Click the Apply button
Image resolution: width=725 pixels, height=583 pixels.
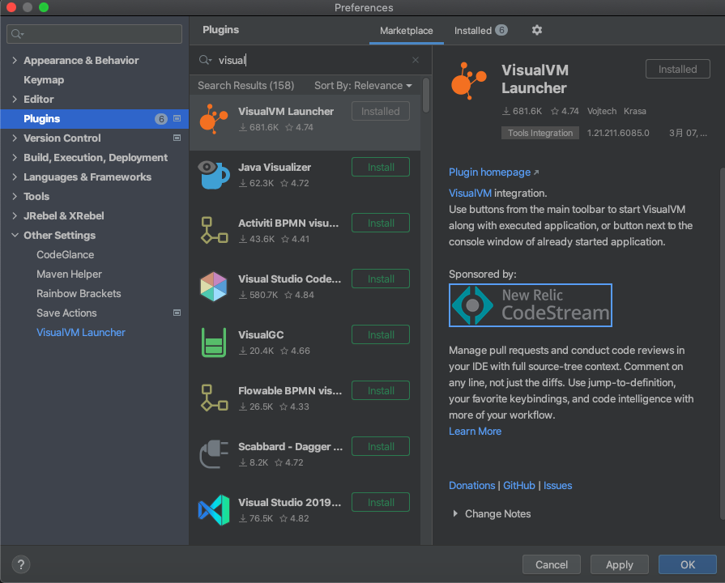tap(620, 564)
